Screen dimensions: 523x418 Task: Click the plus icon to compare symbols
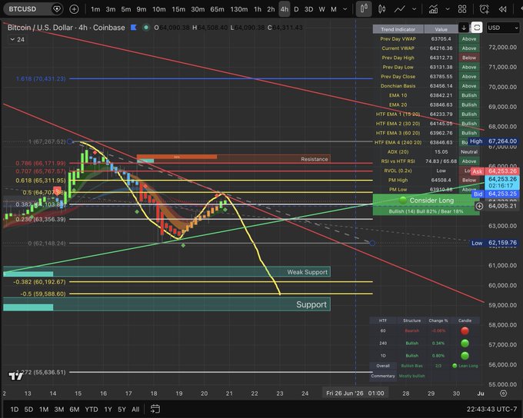tap(74, 9)
